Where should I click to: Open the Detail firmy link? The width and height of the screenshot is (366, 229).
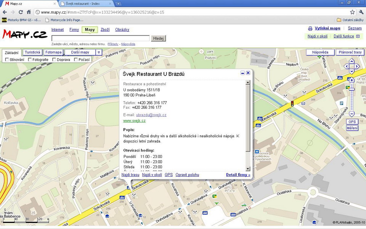point(238,175)
